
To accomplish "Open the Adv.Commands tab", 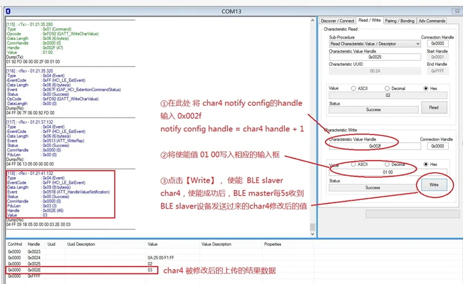I will 432,21.
